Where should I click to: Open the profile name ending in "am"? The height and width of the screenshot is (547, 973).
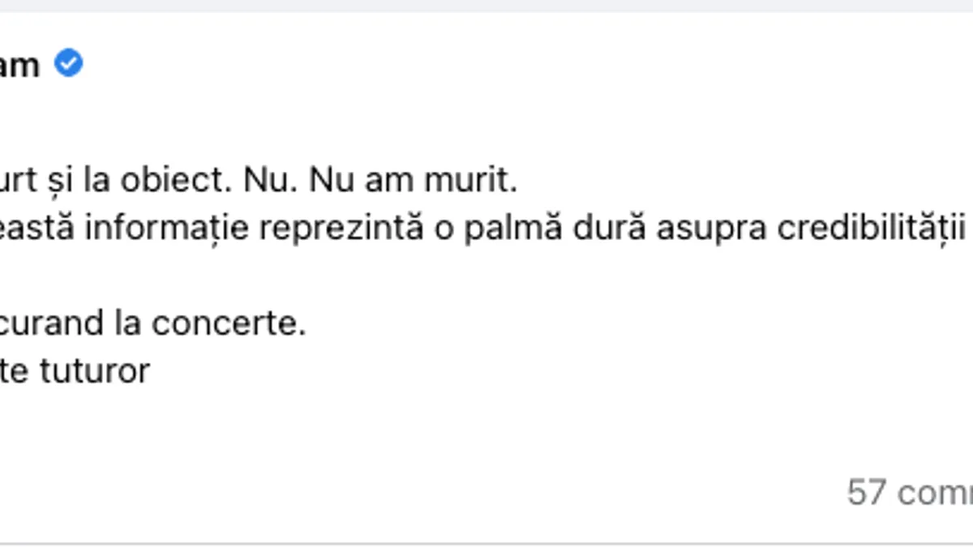[x=18, y=65]
